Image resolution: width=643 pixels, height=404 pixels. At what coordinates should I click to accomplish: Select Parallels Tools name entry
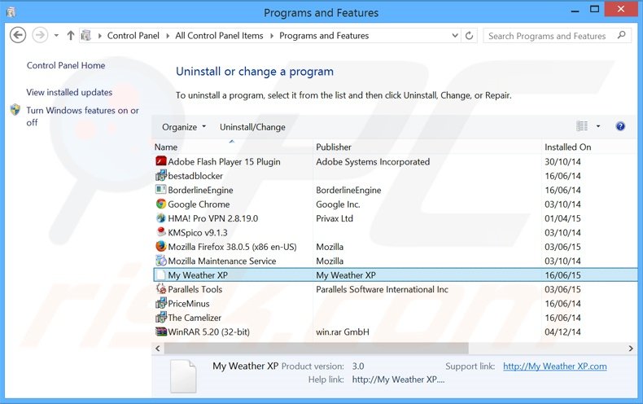pyautogui.click(x=195, y=289)
